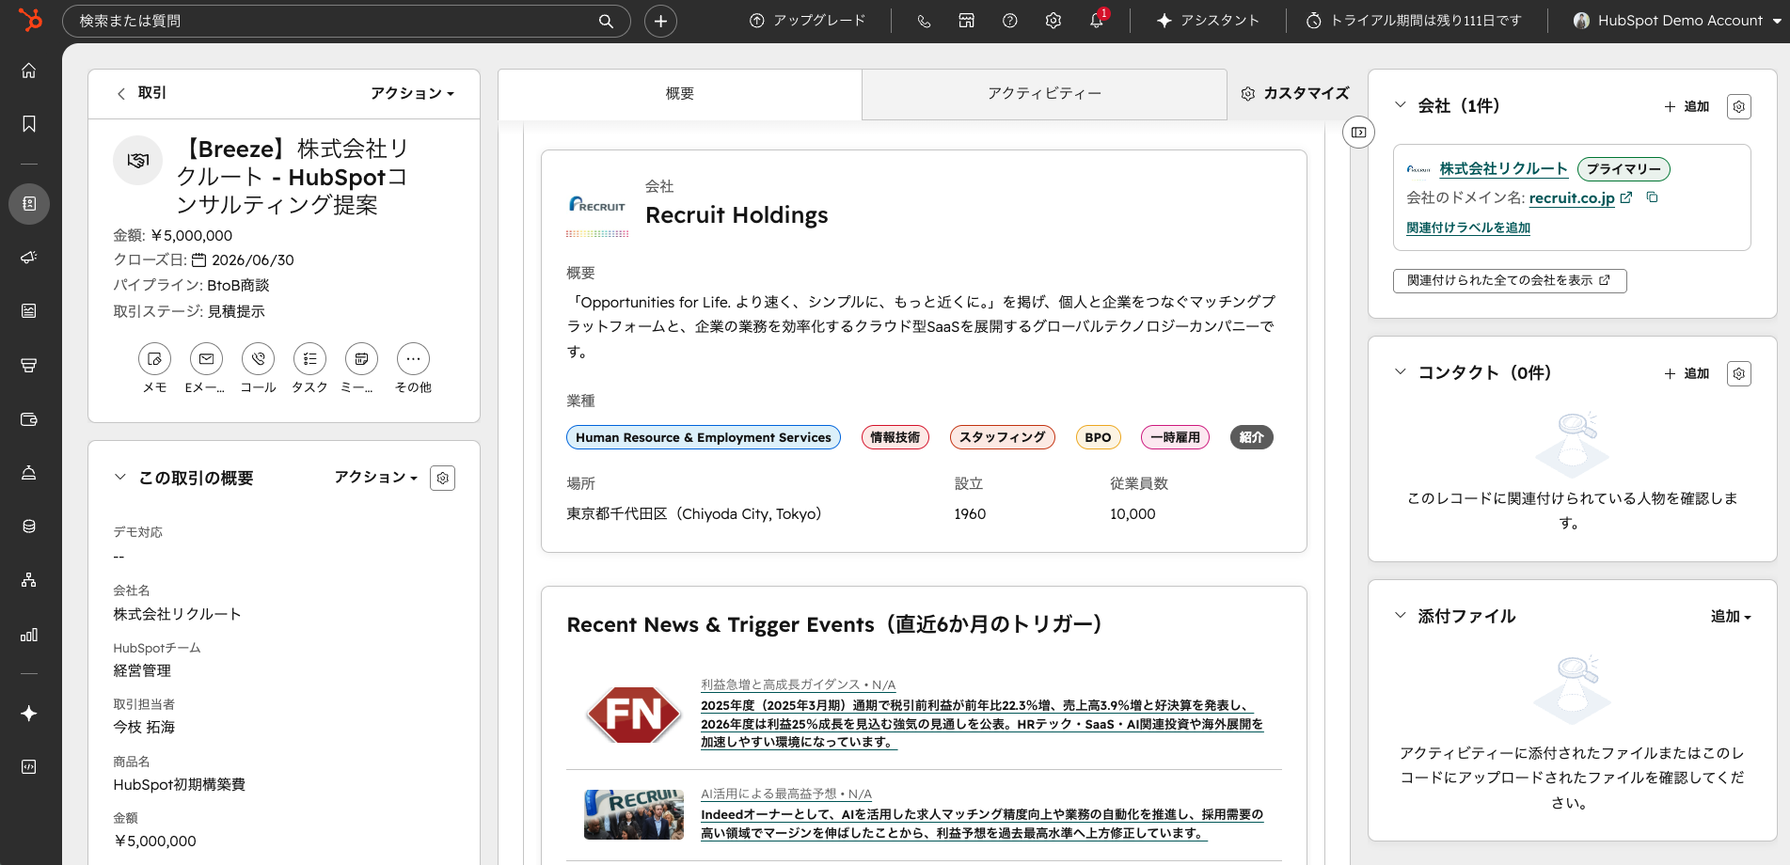The width and height of the screenshot is (1790, 865).
Task: Open the Breeze AI sparkle icon in sidebar
Action: [29, 714]
